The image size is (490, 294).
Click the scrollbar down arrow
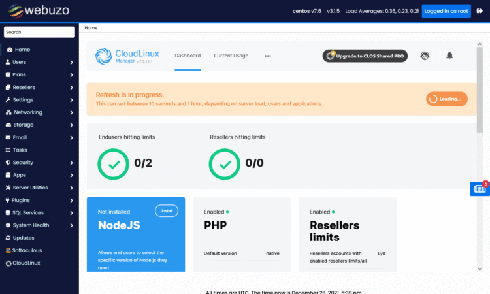click(x=480, y=269)
